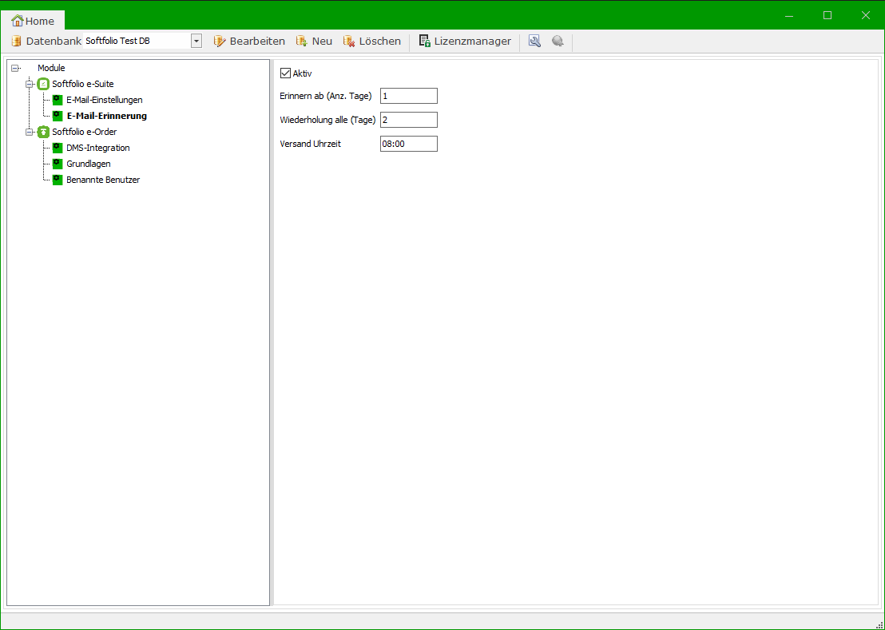Collapse the Softfolio e-Suite tree node
The width and height of the screenshot is (885, 630).
[30, 84]
